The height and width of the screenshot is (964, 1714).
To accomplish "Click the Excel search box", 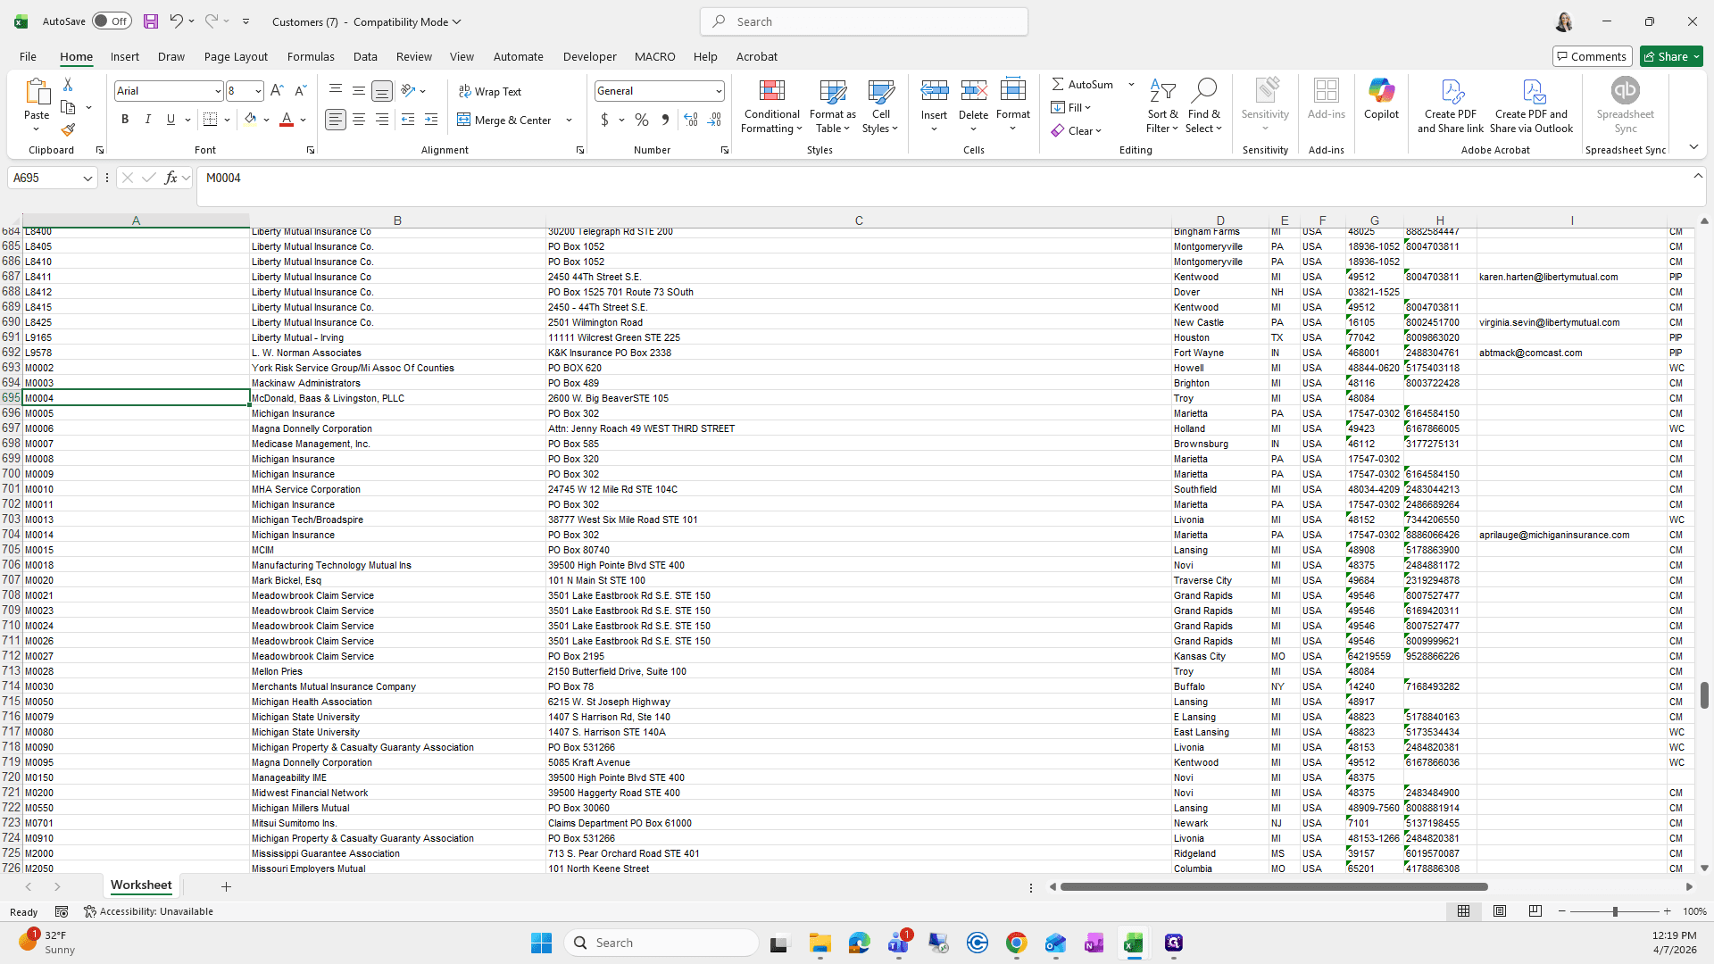I will coord(864,21).
